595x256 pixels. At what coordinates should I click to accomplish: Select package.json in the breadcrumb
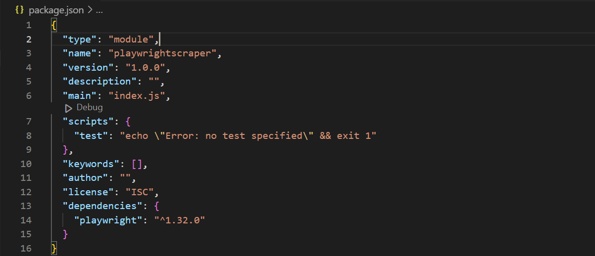pos(56,10)
